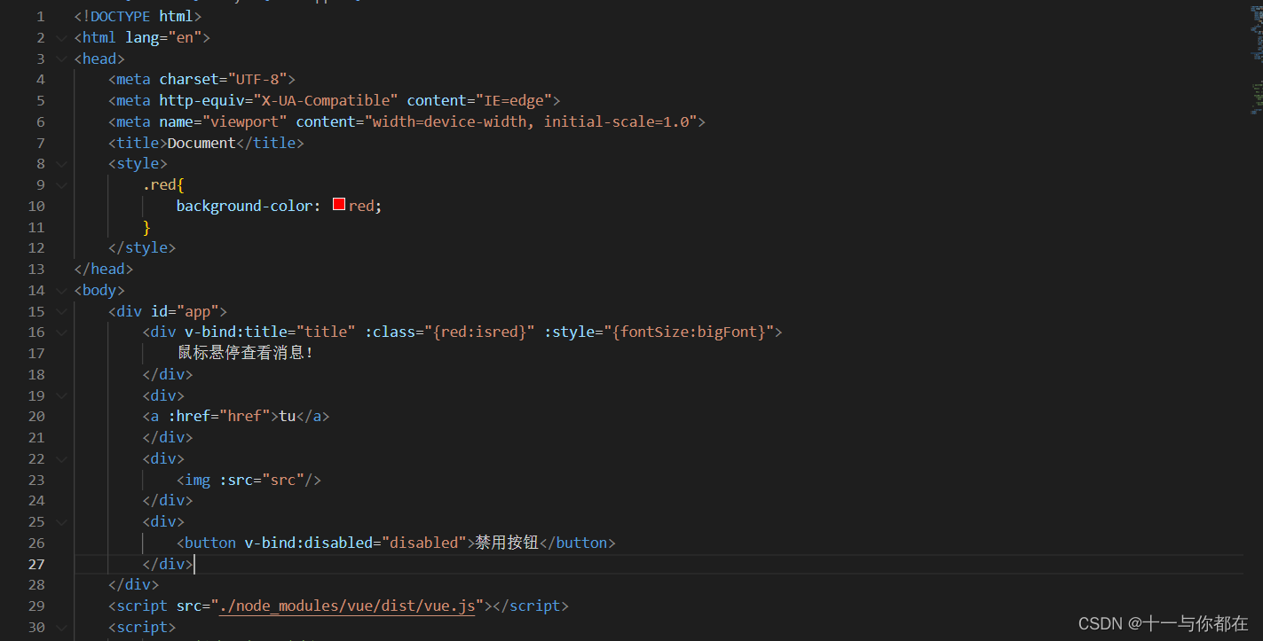1263x641 pixels.
Task: Fold the div id app block on line 15
Action: (60, 312)
